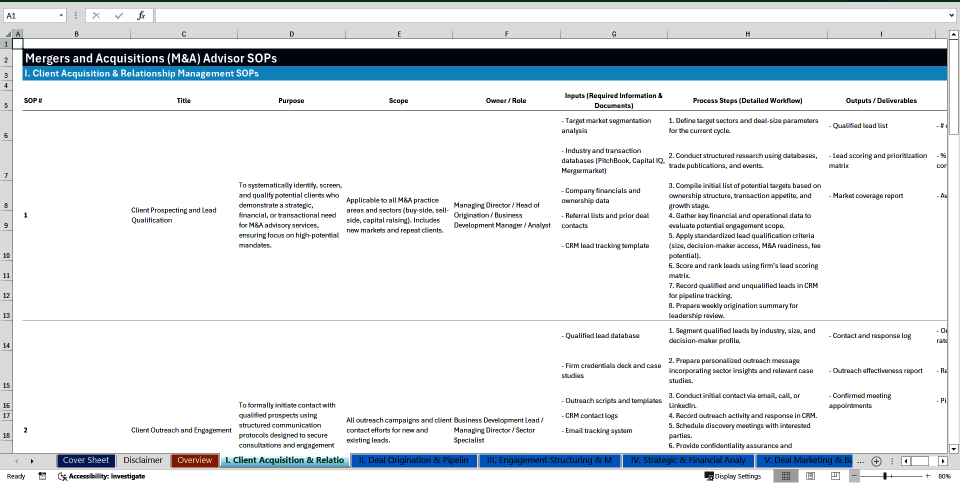Switch to the Disclaimer sheet tab
The height and width of the screenshot is (483, 960).
[142, 460]
